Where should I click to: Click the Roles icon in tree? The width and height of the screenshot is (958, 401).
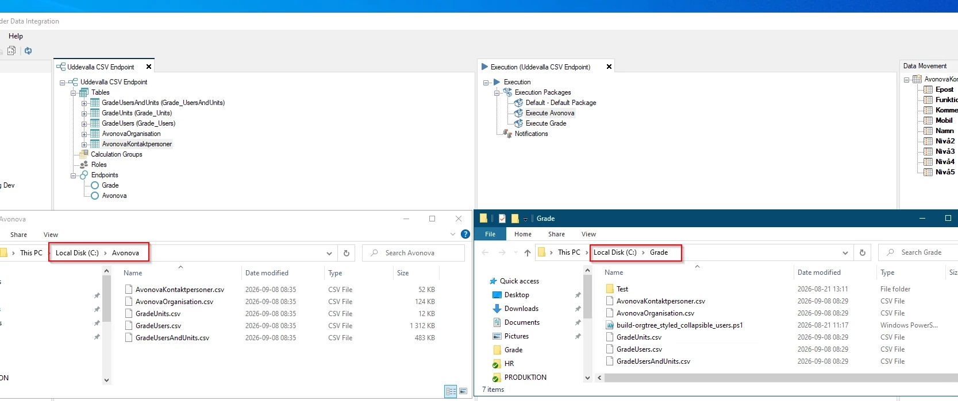[x=84, y=165]
